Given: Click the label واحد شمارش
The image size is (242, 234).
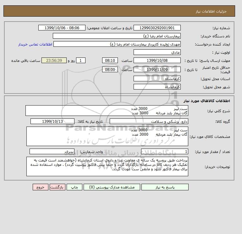Looking at the screenshot, I should [91, 152].
